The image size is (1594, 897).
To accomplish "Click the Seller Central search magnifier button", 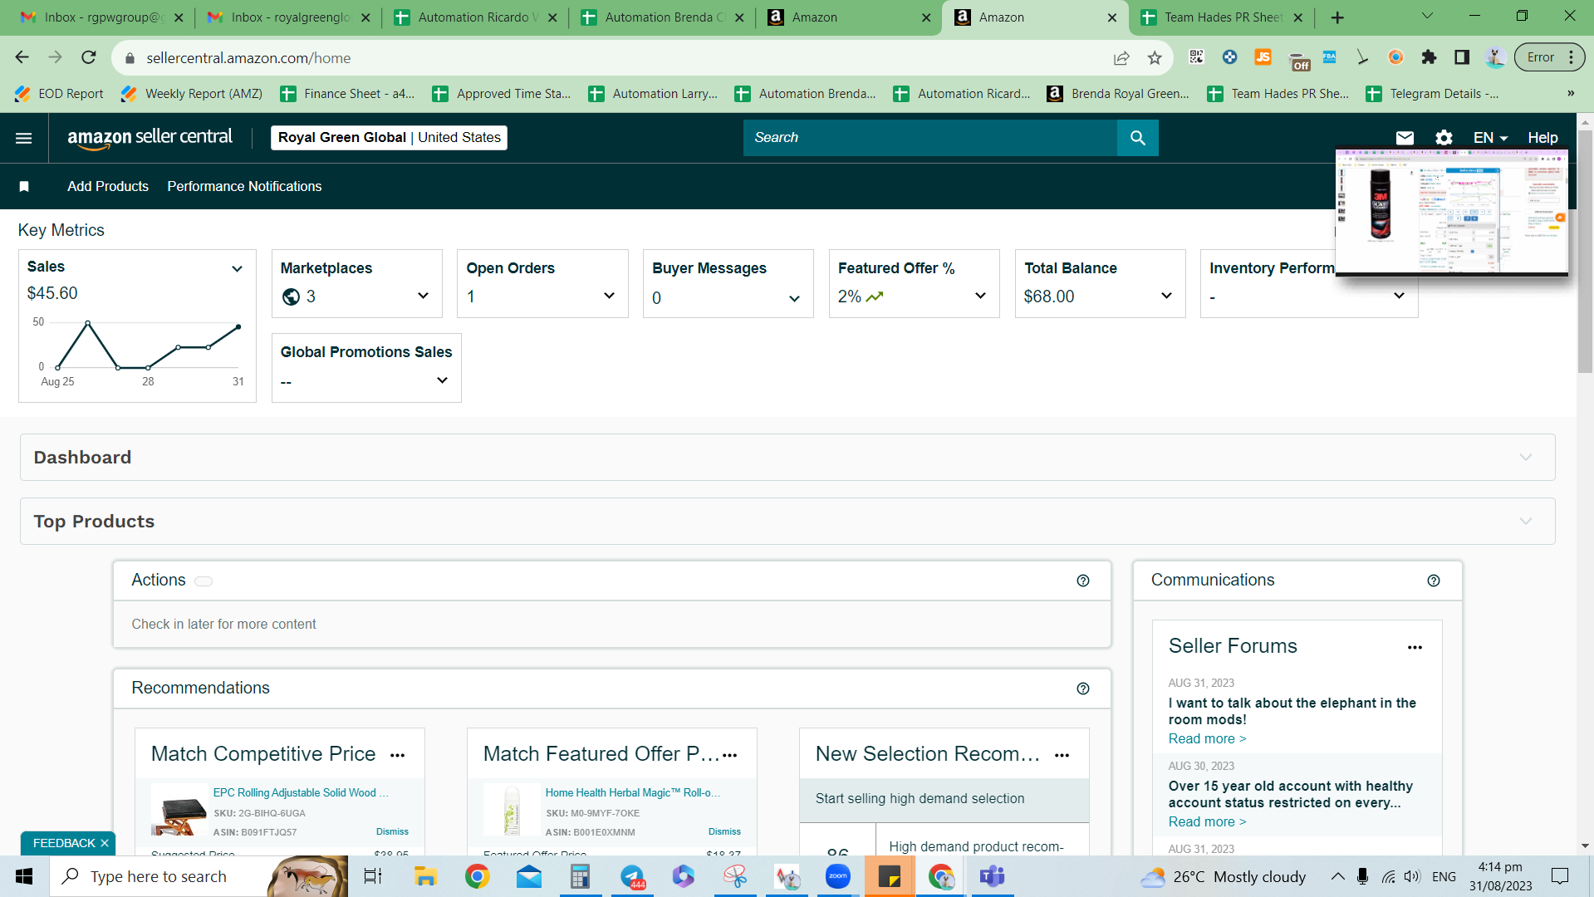I will (x=1138, y=138).
